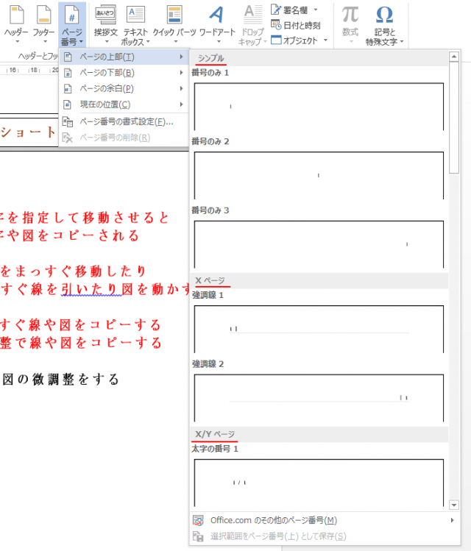Select the 番号のみ 2 page number preview
Image resolution: width=471 pixels, height=551 pixels.
point(319,175)
